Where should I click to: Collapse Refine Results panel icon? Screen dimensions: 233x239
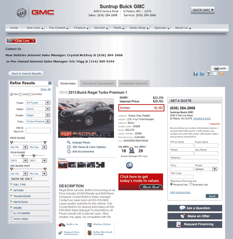[50, 83]
